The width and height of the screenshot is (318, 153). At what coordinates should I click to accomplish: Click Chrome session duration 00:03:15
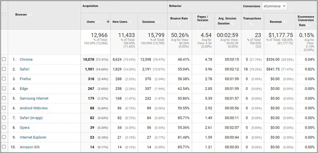tap(232, 59)
